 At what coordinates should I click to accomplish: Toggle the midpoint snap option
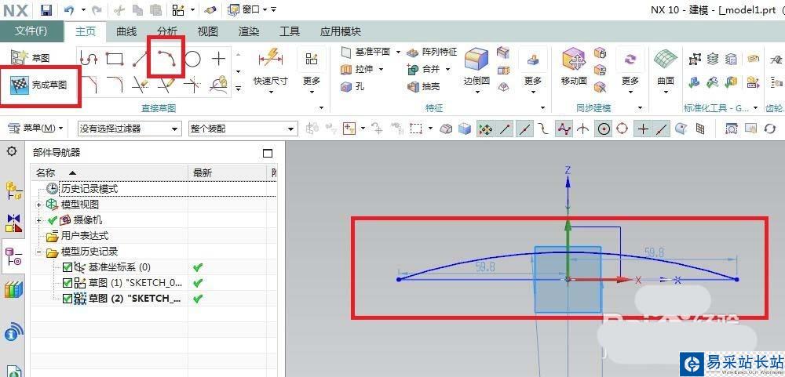coord(524,129)
